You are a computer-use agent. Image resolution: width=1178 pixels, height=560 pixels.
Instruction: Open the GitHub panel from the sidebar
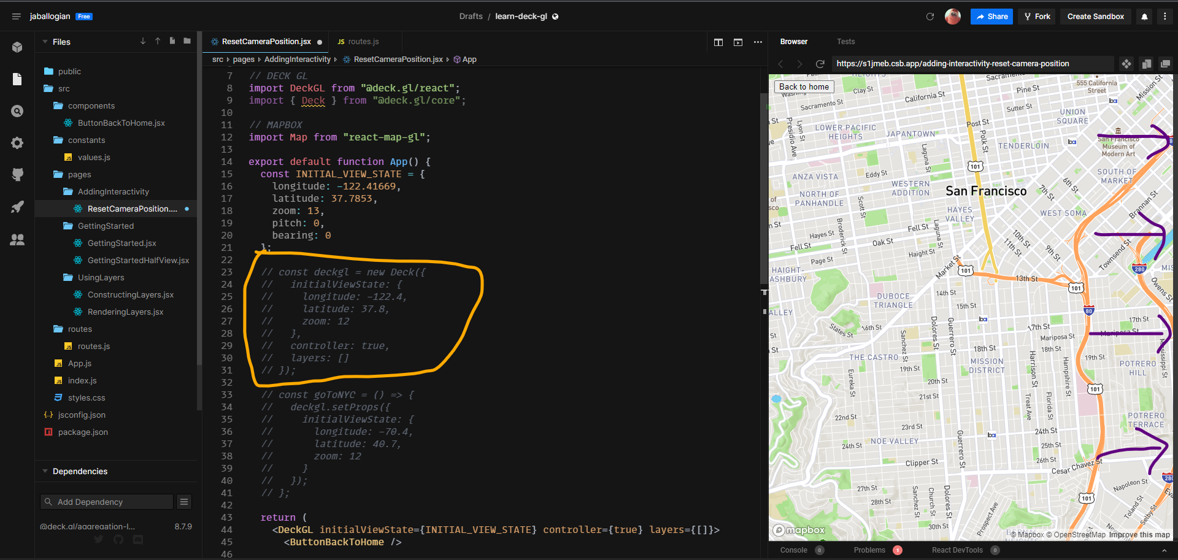pos(17,174)
